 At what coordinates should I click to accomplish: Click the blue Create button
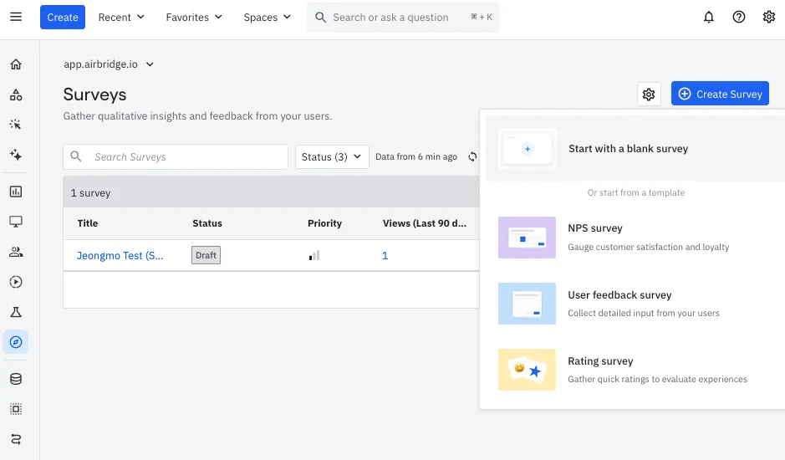click(63, 17)
